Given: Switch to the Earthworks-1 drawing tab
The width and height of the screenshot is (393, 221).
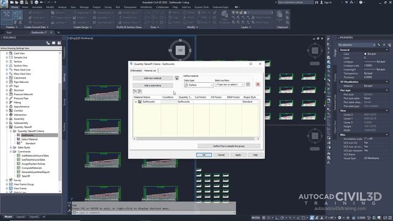Looking at the screenshot, I should coord(39,33).
